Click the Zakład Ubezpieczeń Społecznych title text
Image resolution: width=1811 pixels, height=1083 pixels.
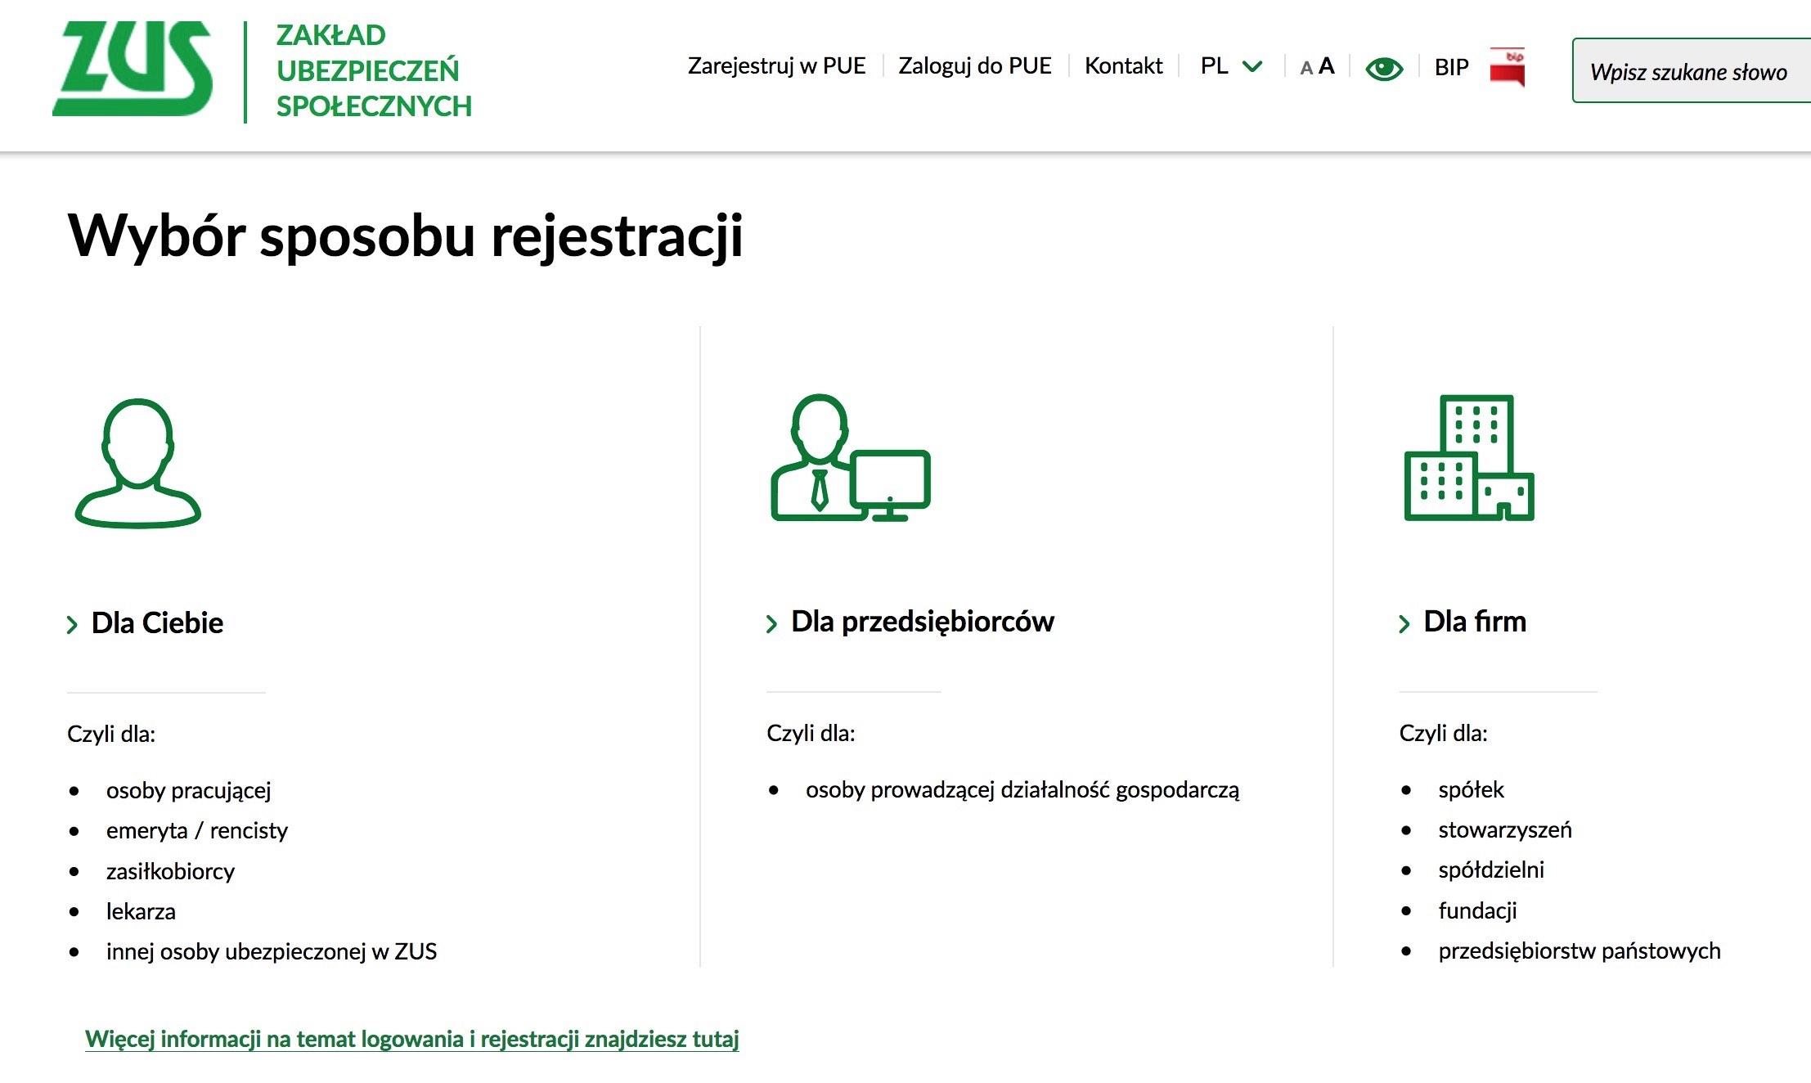[x=374, y=70]
